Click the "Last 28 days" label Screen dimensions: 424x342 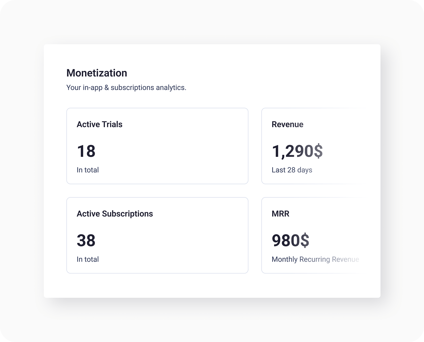point(292,170)
